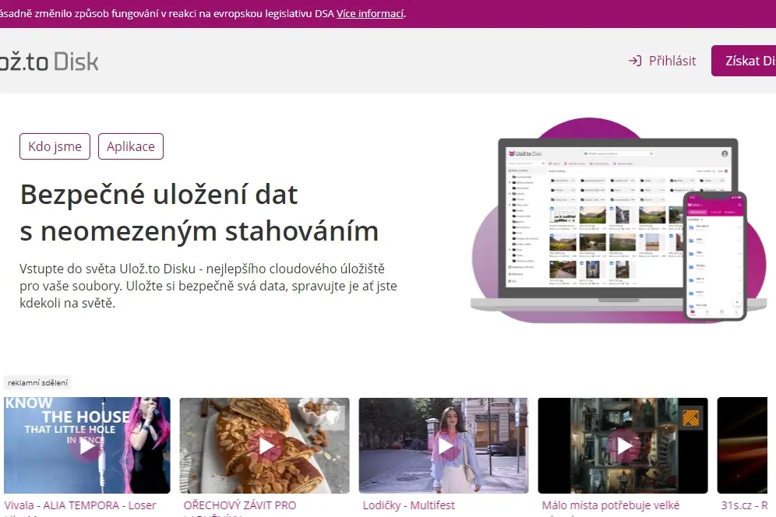Play the Málo místa potřebuje velké video
Image resolution: width=776 pixels, height=517 pixels.
(623, 446)
